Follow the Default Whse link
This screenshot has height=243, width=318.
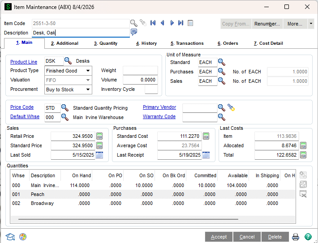pos(25,116)
